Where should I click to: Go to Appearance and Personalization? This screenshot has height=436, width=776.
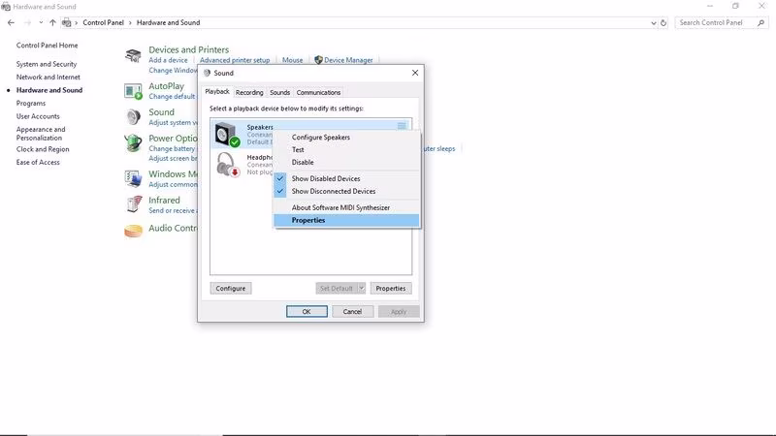click(41, 134)
